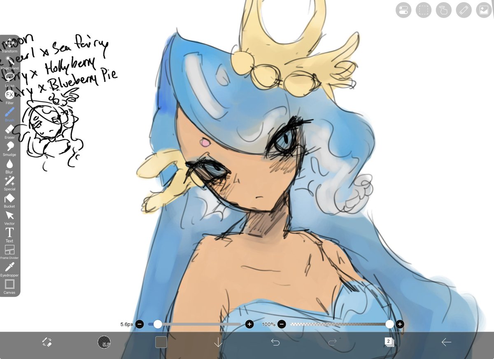Redo the last undone stroke
Viewport: 494px width, 359px height.
(333, 342)
